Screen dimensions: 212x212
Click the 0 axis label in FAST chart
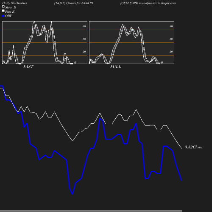[x=75, y=62]
